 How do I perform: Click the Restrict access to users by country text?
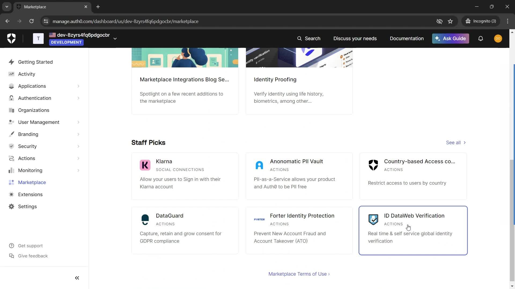pos(407,183)
